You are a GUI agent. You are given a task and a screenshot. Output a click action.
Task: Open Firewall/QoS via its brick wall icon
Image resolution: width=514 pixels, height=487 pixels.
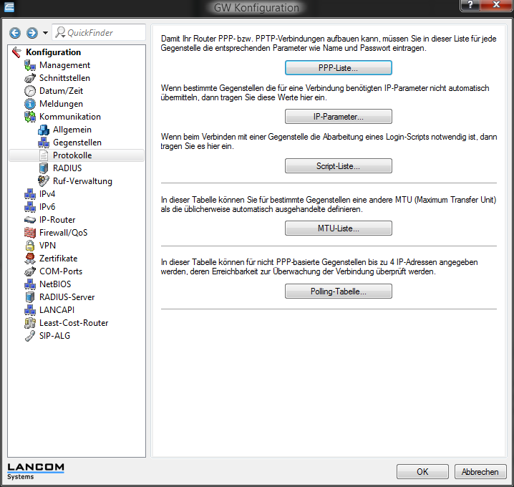click(29, 233)
